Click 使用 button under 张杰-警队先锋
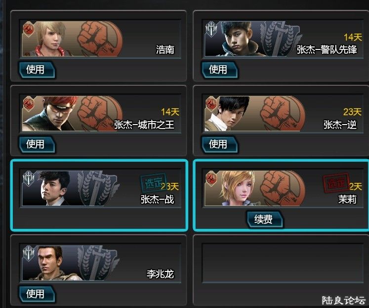 tap(219, 70)
